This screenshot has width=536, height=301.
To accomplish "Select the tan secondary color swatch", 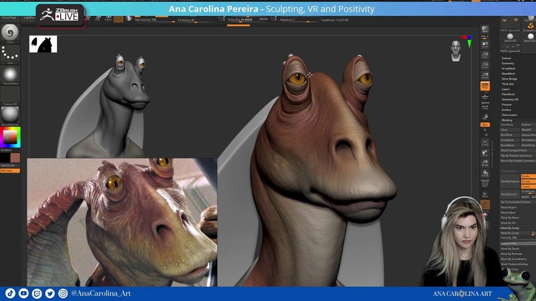I will tap(15, 158).
